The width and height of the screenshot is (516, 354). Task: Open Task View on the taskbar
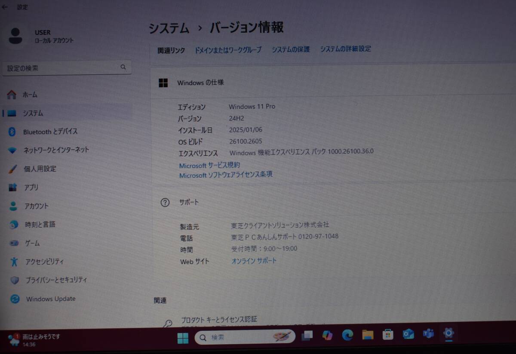pyautogui.click(x=307, y=336)
